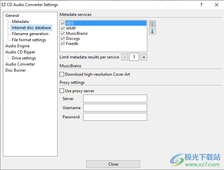Toggle the MusicBrainz service checkbox
Viewport: 224px width, 170px height.
63,33
